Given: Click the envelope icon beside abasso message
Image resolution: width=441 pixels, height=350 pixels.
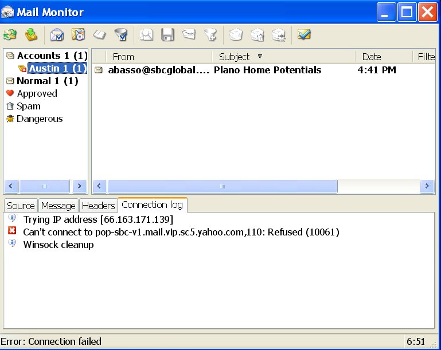Looking at the screenshot, I should [99, 70].
